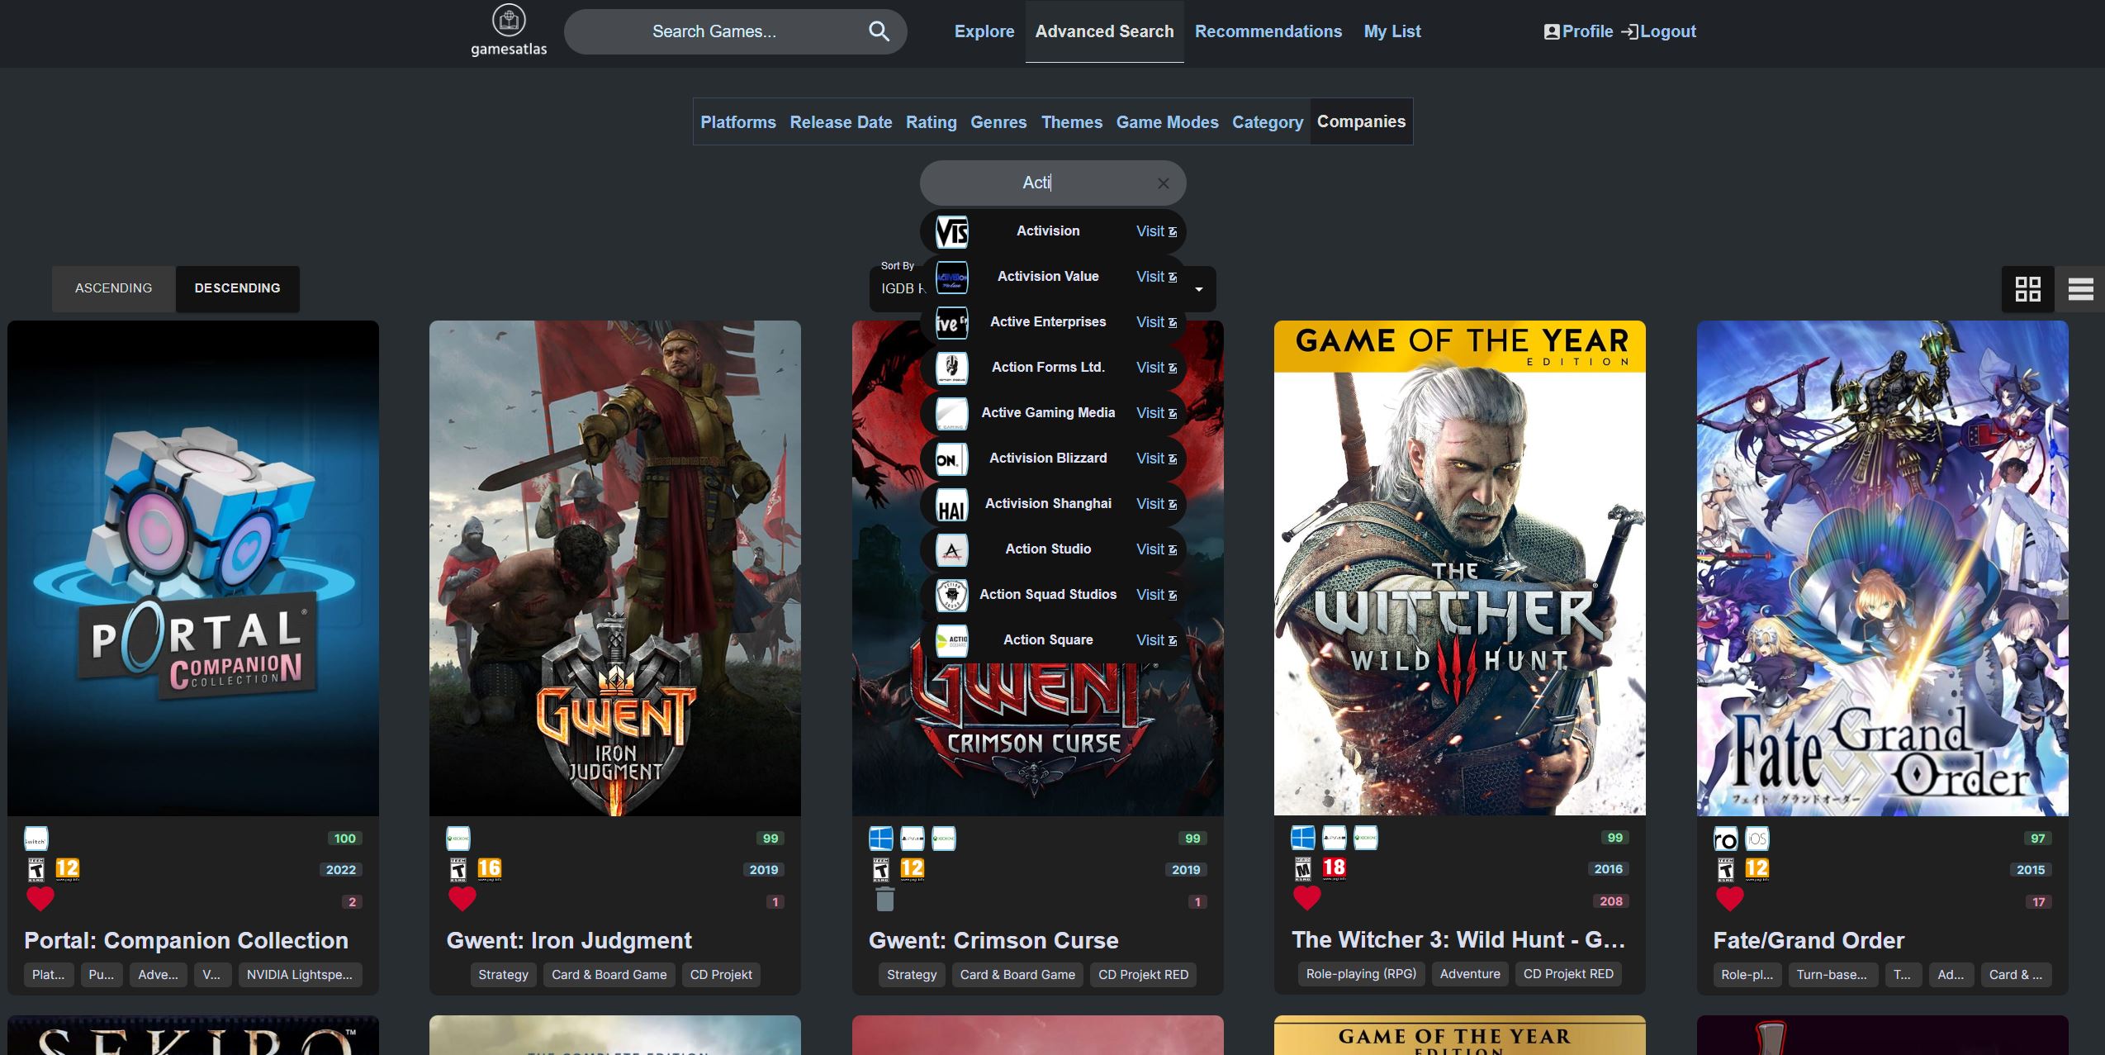Click heart icon on The Witcher 3 card
This screenshot has width=2105, height=1055.
click(x=1306, y=898)
